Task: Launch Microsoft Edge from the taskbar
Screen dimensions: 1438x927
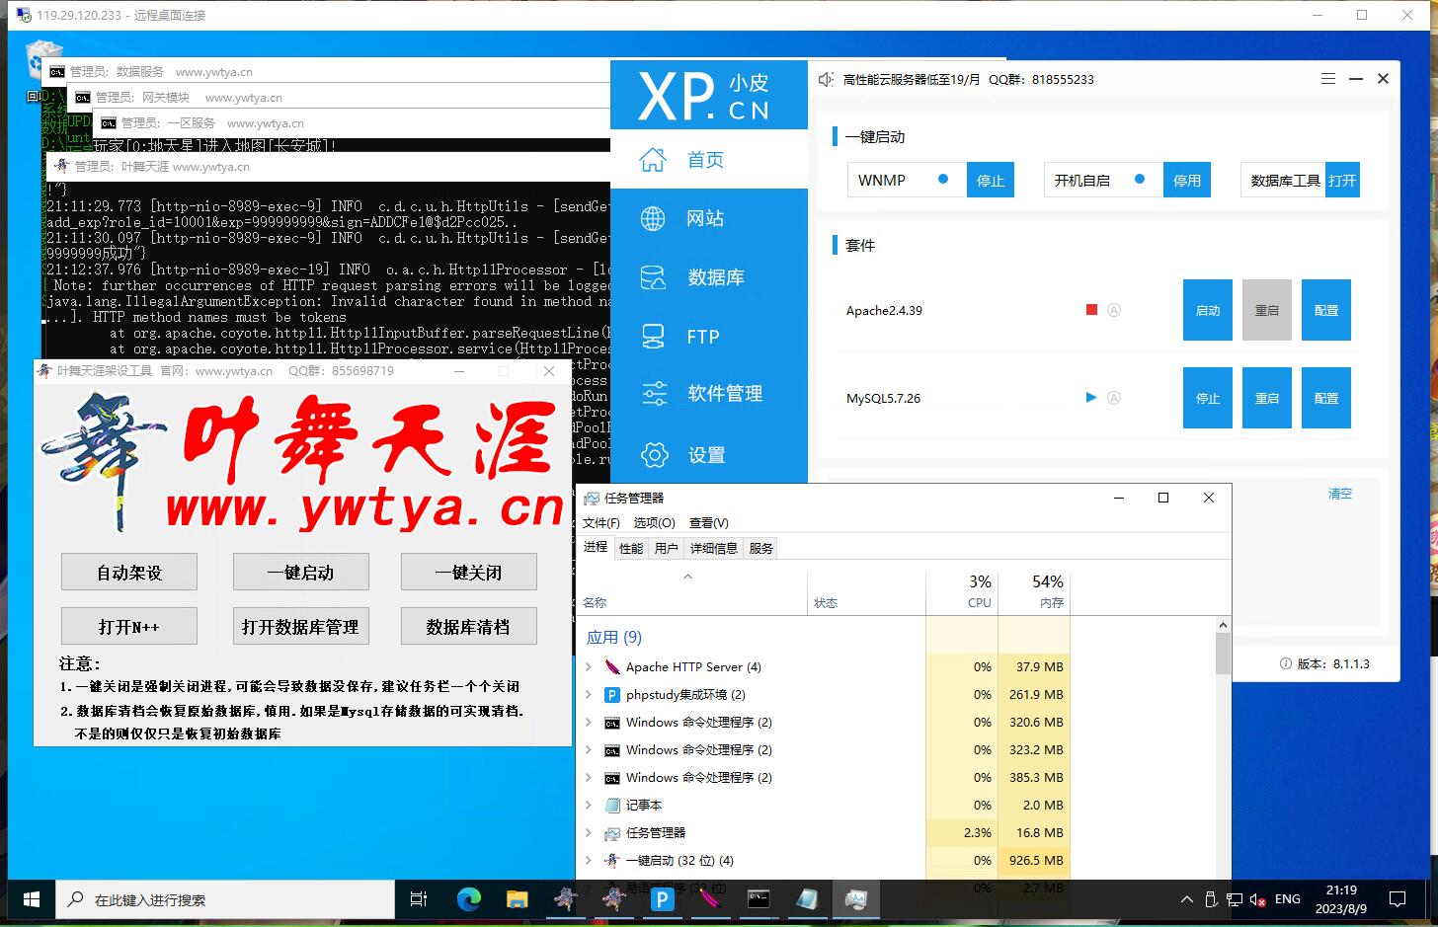Action: pyautogui.click(x=468, y=899)
